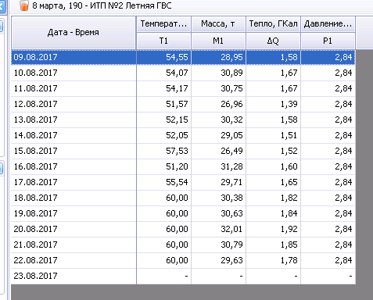Select the 15.08.2017 date cell

point(74,151)
